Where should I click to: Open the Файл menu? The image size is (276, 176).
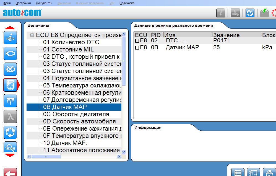(7, 3)
